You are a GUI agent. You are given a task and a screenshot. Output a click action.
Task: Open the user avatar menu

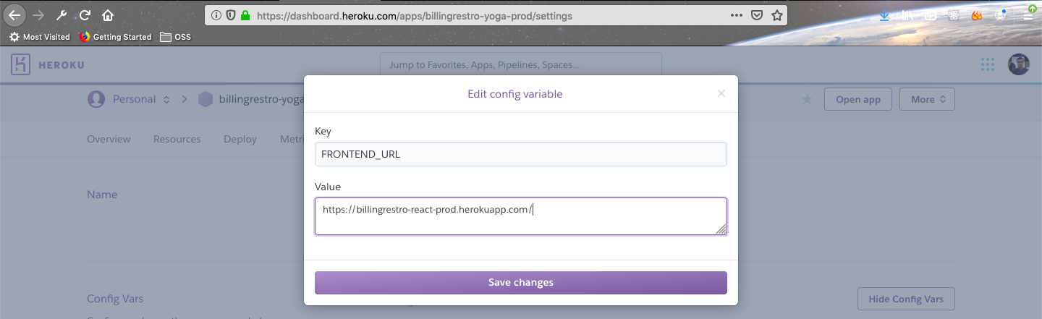(x=1018, y=64)
